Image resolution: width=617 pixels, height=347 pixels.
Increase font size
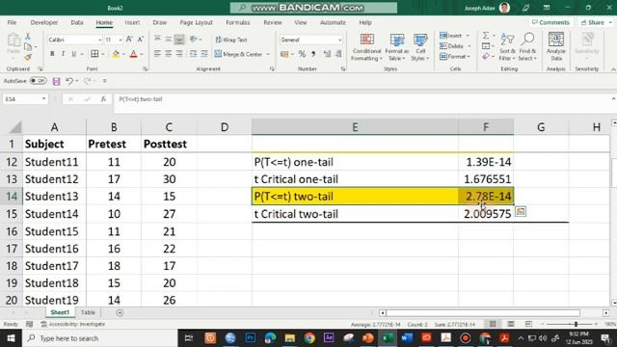click(129, 40)
